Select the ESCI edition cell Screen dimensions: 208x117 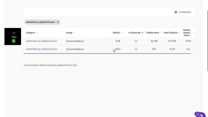[118, 49]
